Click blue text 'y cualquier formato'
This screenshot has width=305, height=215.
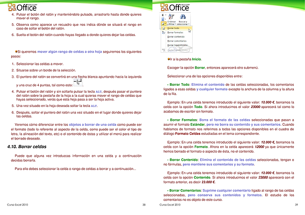[x=212, y=89]
